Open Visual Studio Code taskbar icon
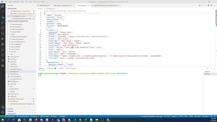The height and width of the screenshot is (122, 217). coord(75,120)
